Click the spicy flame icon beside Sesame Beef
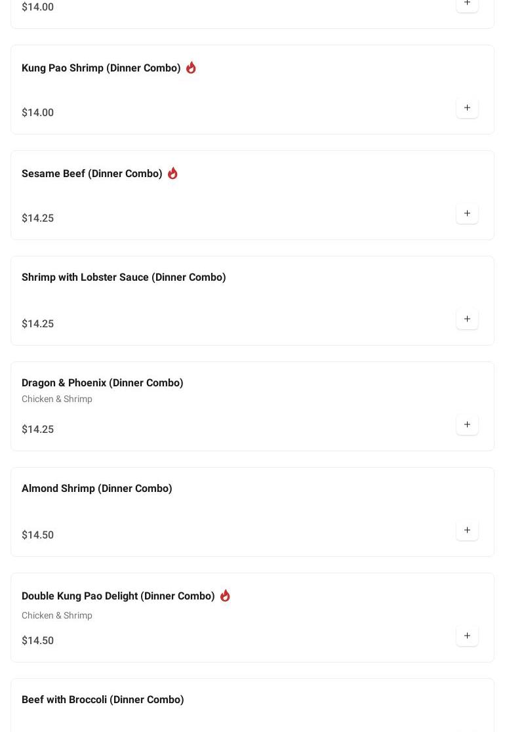Image resolution: width=505 pixels, height=732 pixels. (172, 173)
